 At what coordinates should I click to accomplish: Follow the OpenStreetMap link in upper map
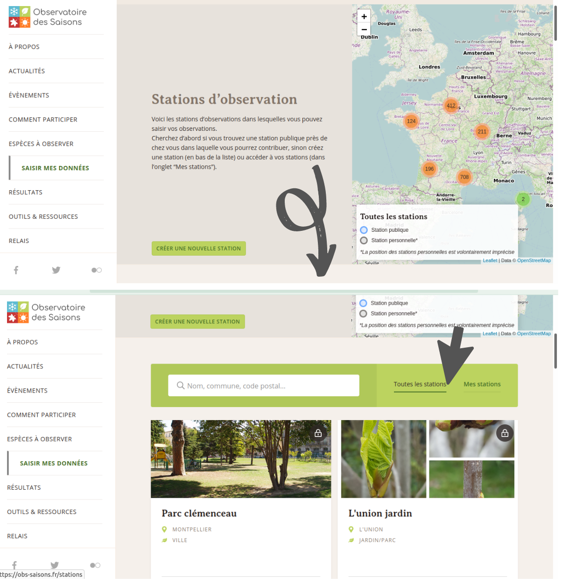(534, 261)
